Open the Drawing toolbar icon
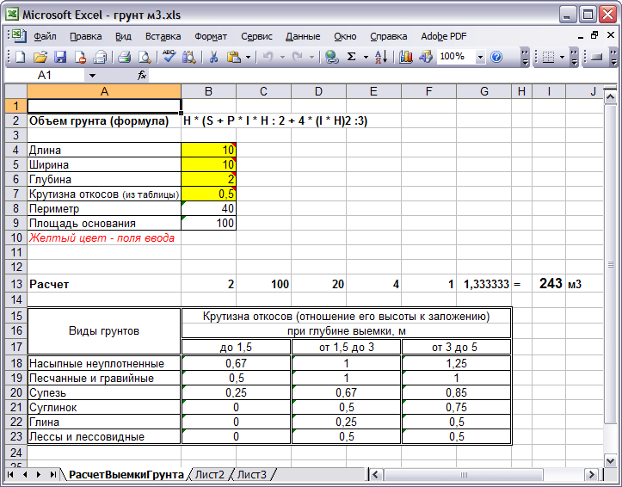622x487 pixels. coord(426,57)
